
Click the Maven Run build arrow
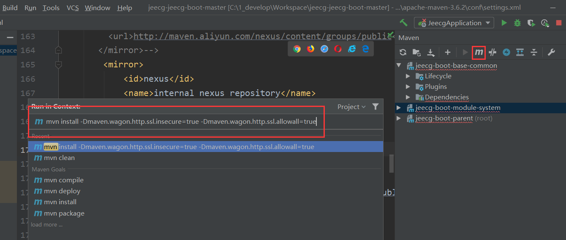[465, 52]
